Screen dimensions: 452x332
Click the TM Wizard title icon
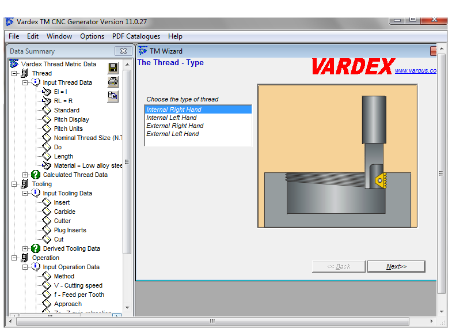(x=143, y=51)
